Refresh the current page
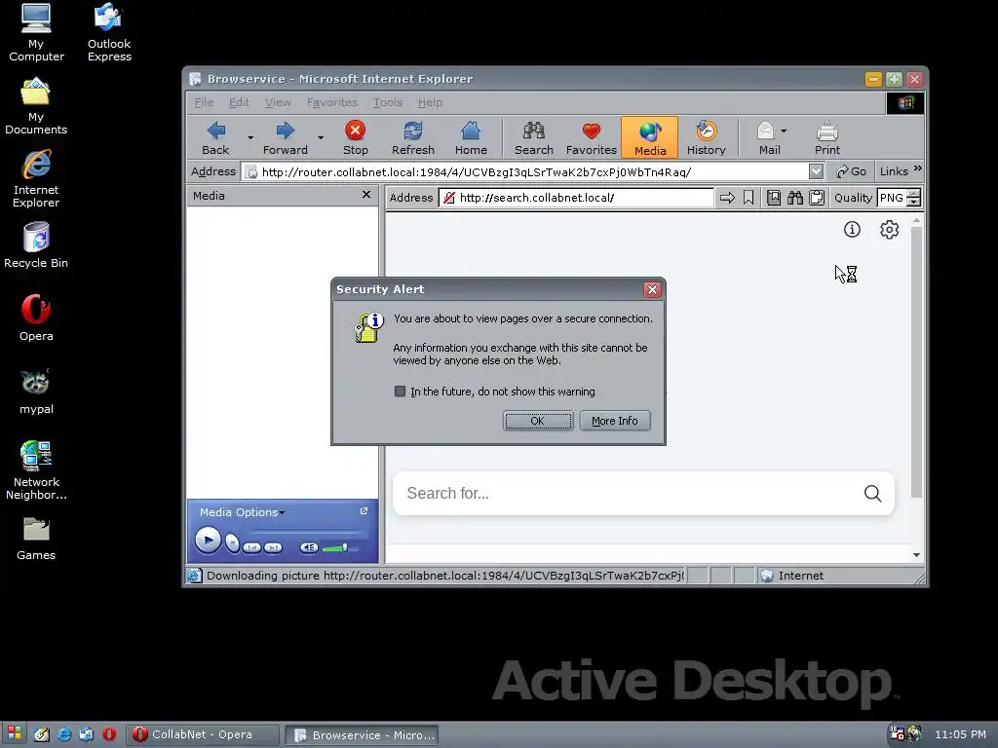 tap(413, 137)
